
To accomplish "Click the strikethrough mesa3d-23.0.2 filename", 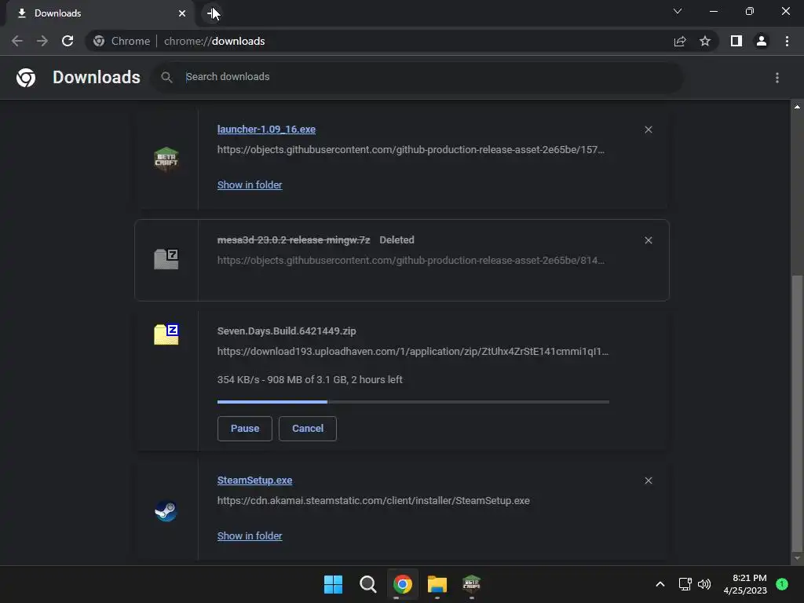I will point(294,240).
